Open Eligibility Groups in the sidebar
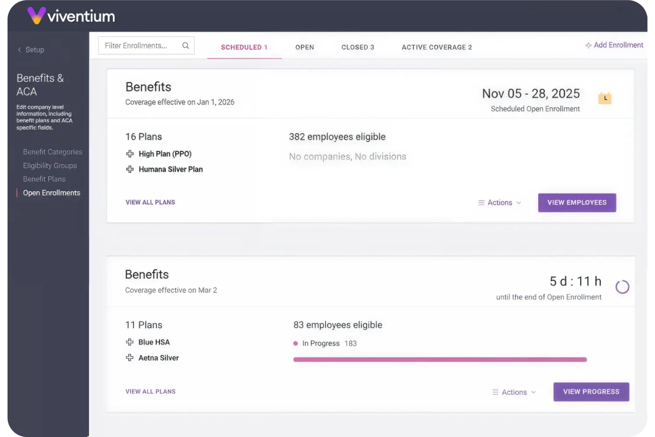The image size is (655, 437). coord(50,166)
